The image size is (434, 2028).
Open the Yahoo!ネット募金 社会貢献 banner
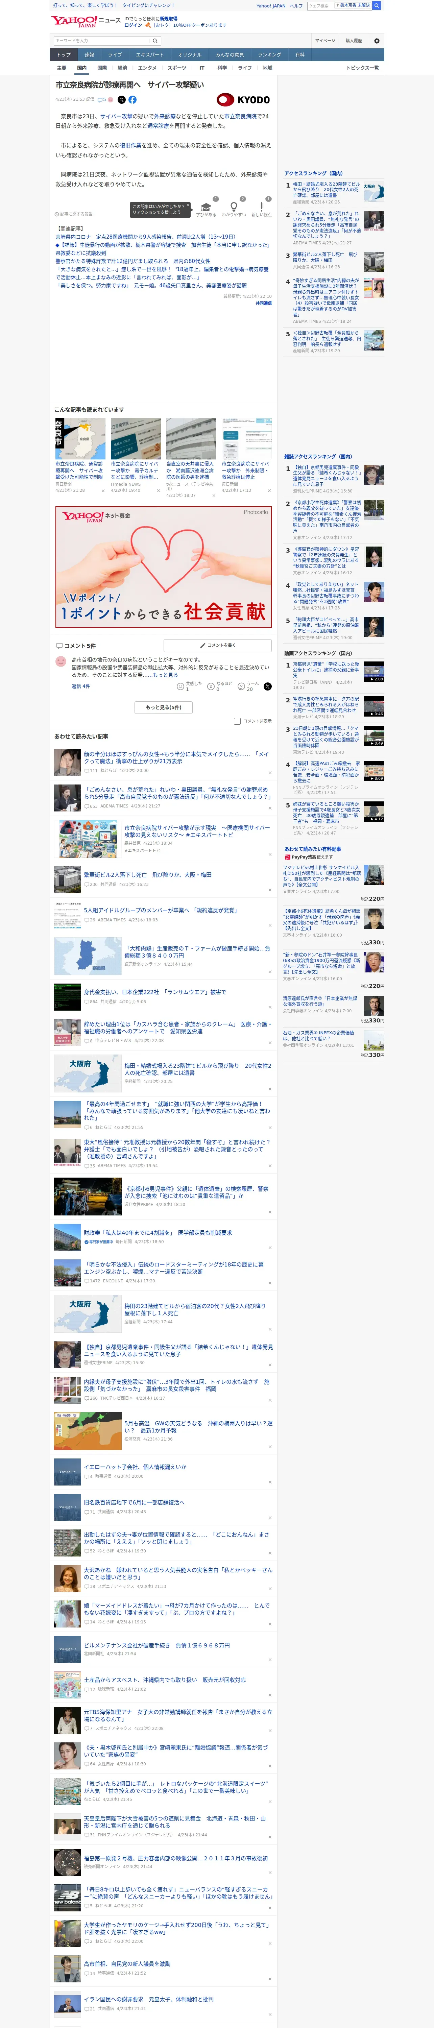point(163,567)
